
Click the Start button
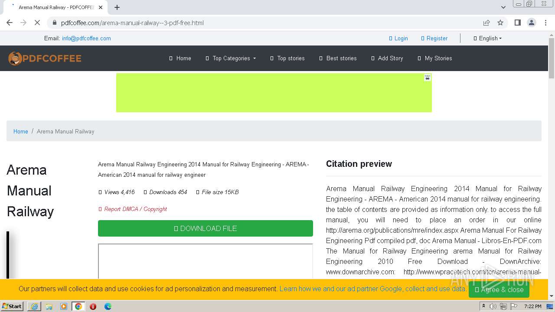tap(13, 306)
